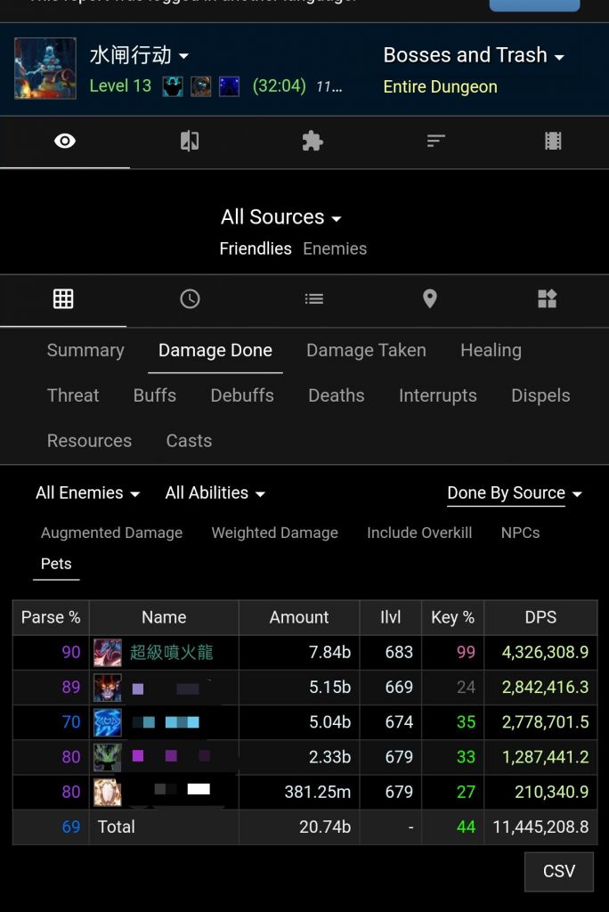Toggle the Augmented Damage option
The image size is (609, 912).
click(111, 533)
